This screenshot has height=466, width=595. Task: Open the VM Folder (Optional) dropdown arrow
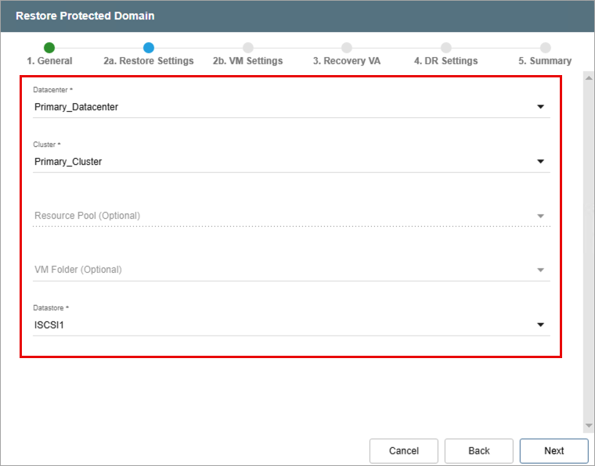pyautogui.click(x=540, y=271)
